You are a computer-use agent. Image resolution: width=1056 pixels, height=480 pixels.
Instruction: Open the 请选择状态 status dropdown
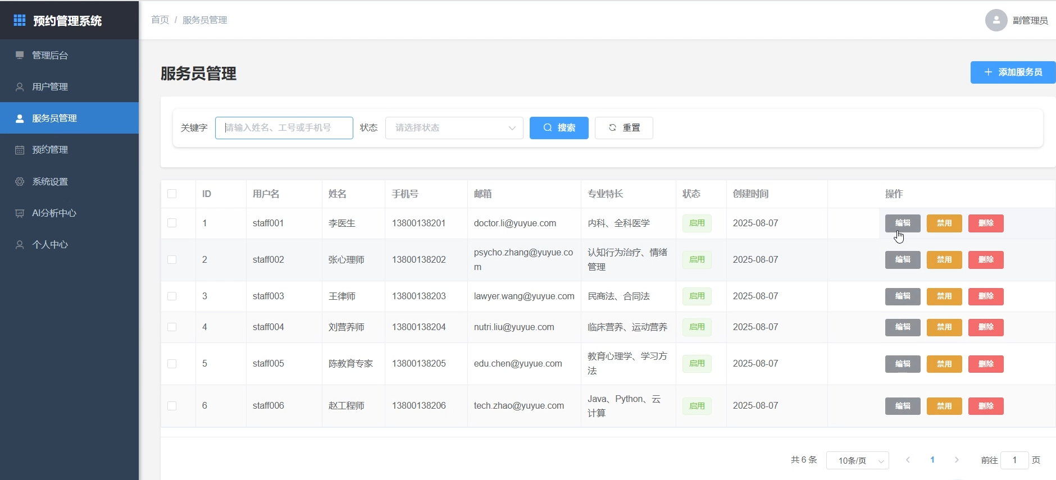(454, 127)
